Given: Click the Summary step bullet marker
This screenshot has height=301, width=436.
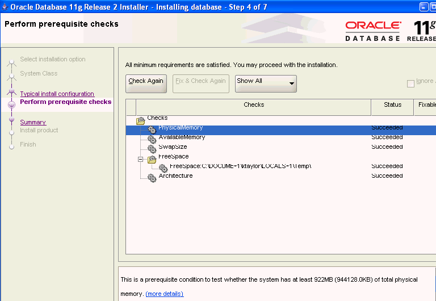Looking at the screenshot, I should (x=12, y=119).
